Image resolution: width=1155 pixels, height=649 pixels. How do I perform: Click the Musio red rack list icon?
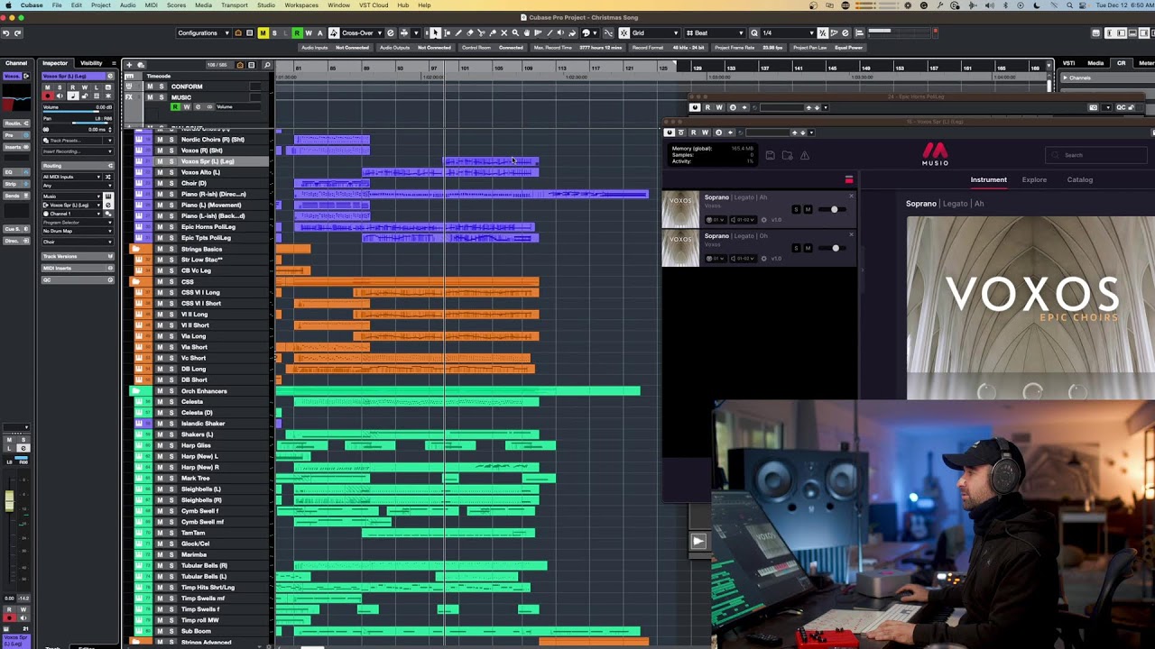click(849, 179)
